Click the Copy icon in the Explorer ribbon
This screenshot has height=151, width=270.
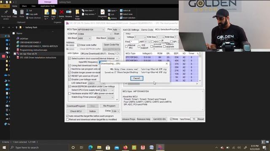click(x=15, y=12)
